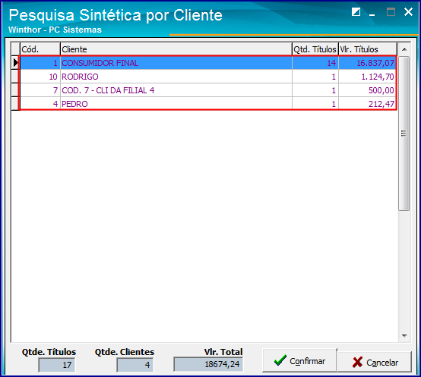This screenshot has width=421, height=377.
Task: Click the Cancelar button
Action: 375,362
